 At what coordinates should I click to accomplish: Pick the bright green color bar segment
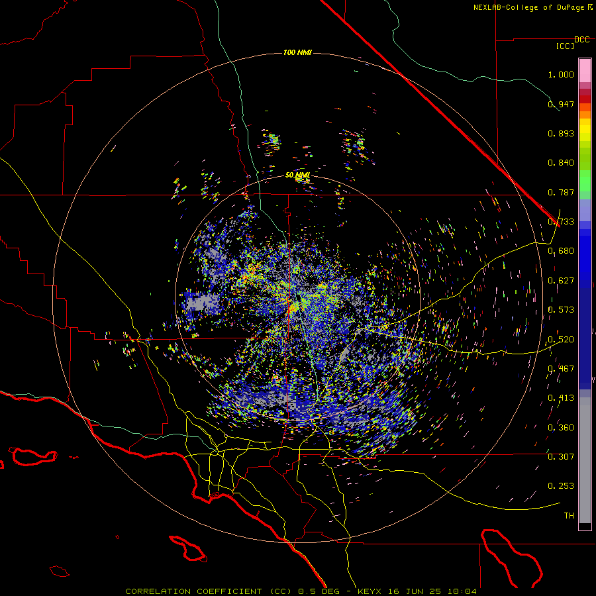[x=585, y=181]
